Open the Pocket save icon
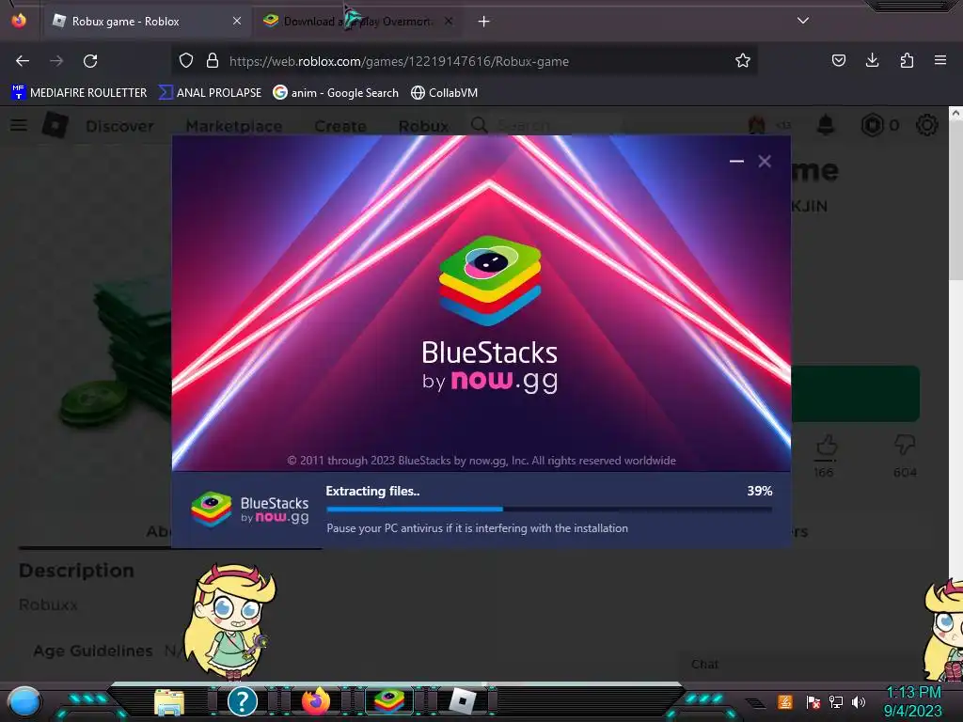 pos(838,60)
